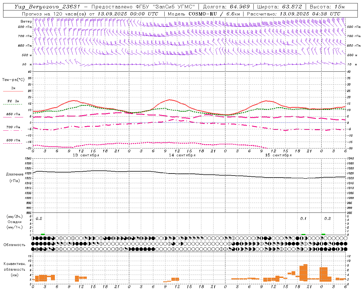Click the Конвективн. convective cloud label
This screenshot has height=289, width=362.
tap(15, 264)
